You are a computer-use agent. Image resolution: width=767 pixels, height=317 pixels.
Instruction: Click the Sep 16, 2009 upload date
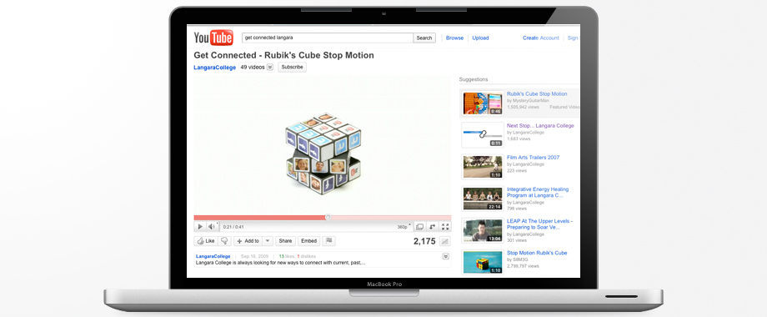(255, 256)
